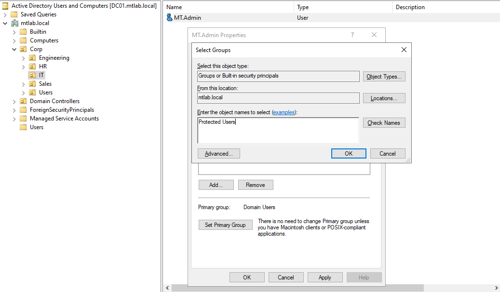Close the Select Groups dialog

pyautogui.click(x=404, y=50)
